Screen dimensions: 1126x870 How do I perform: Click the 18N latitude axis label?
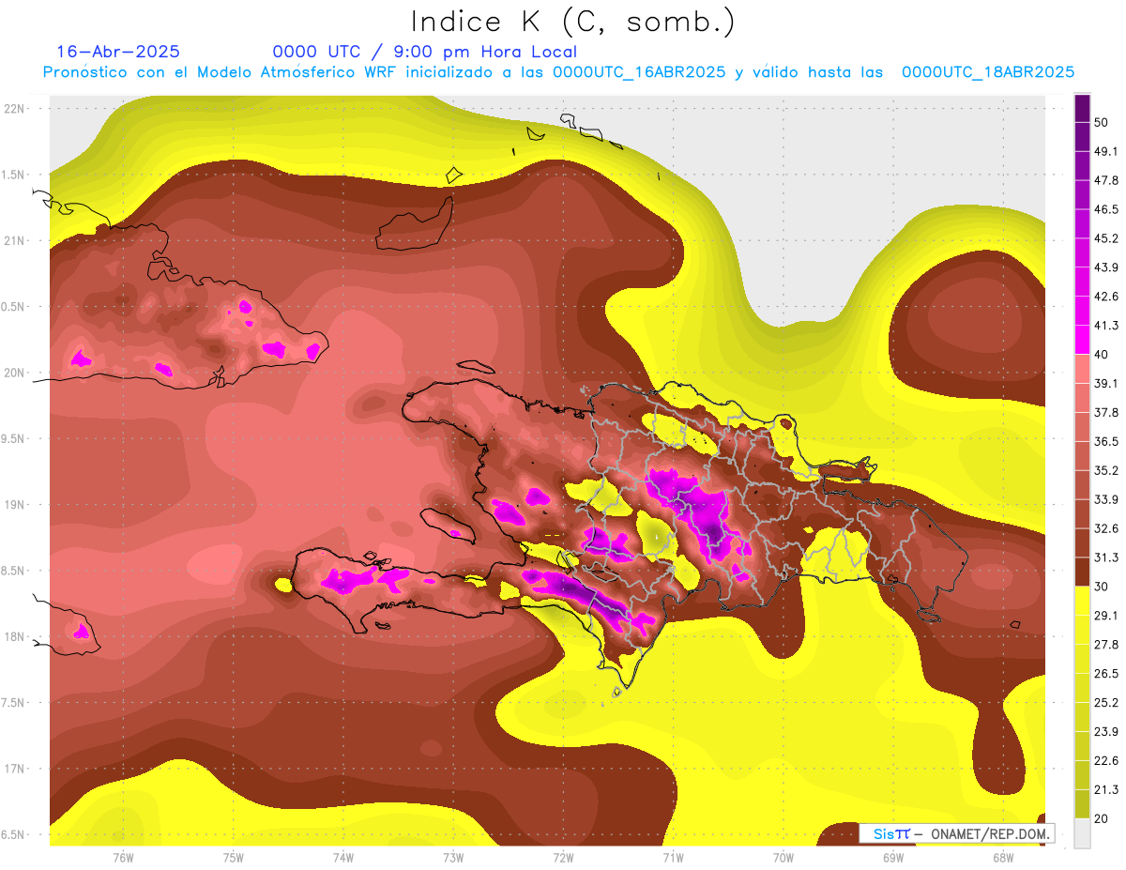point(14,636)
